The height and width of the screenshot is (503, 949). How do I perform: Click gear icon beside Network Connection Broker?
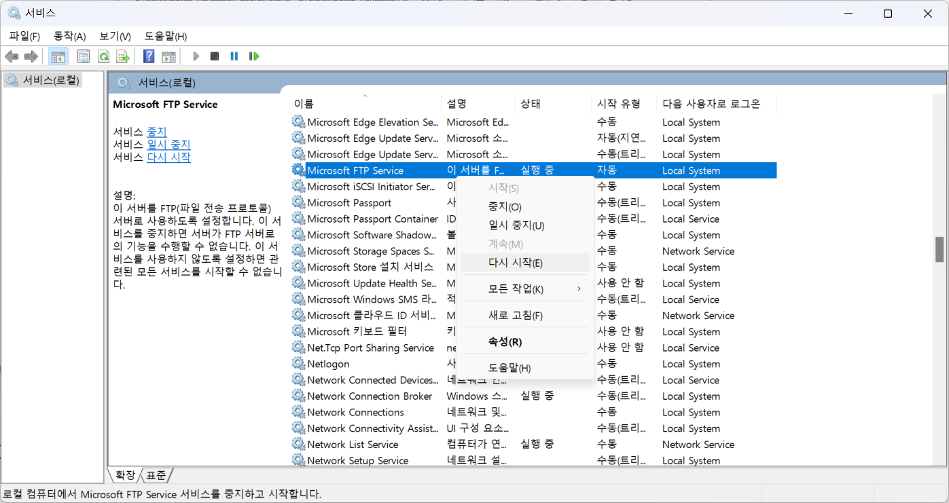[x=298, y=396]
